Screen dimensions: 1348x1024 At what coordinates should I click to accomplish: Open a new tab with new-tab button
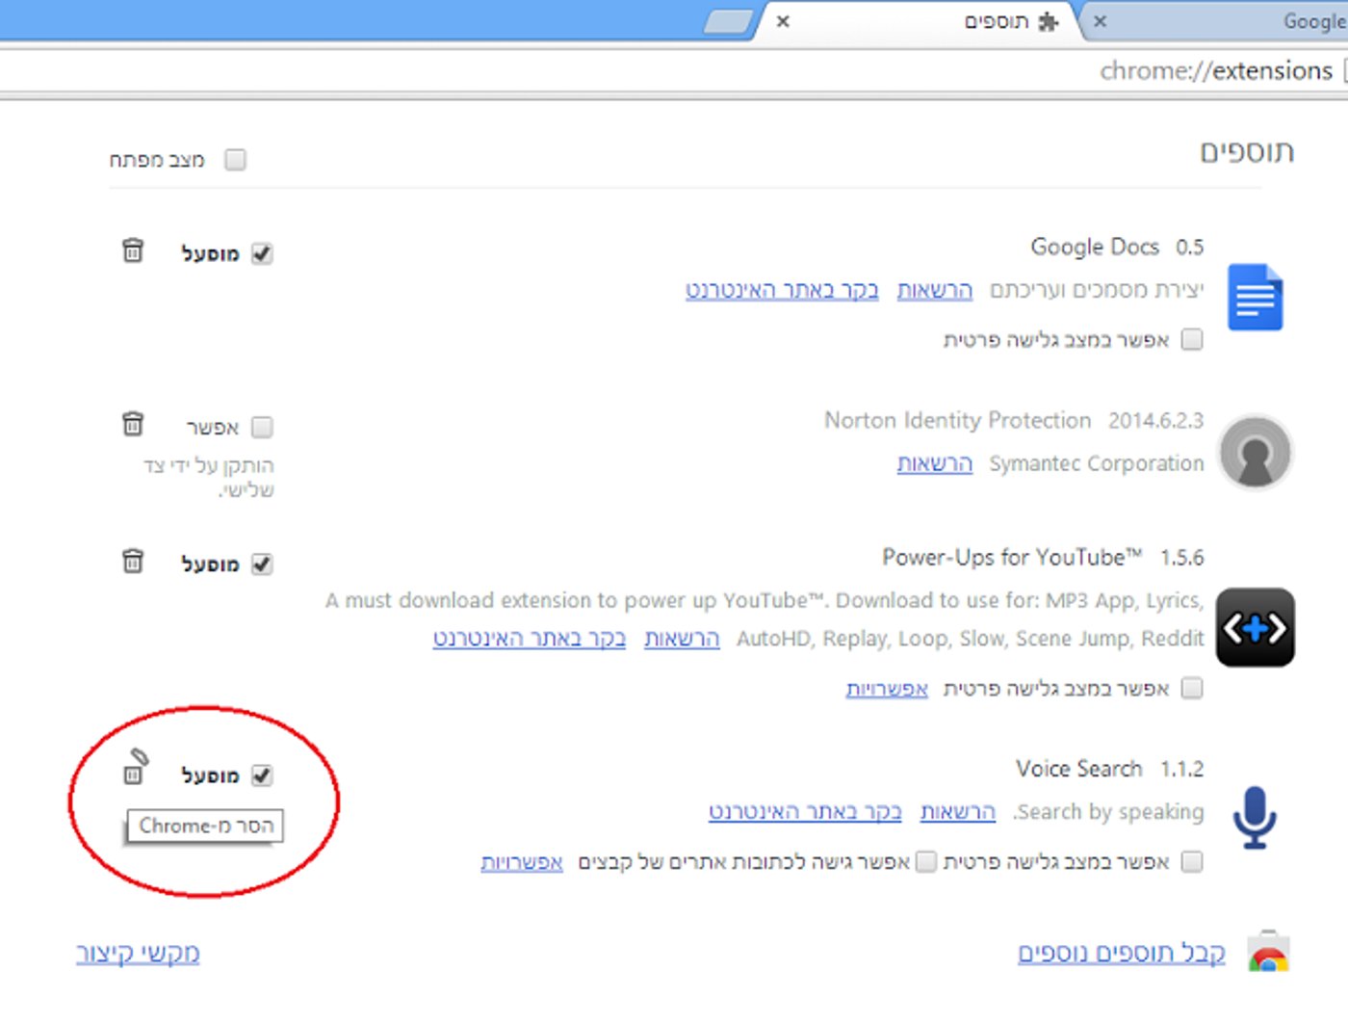click(x=728, y=21)
